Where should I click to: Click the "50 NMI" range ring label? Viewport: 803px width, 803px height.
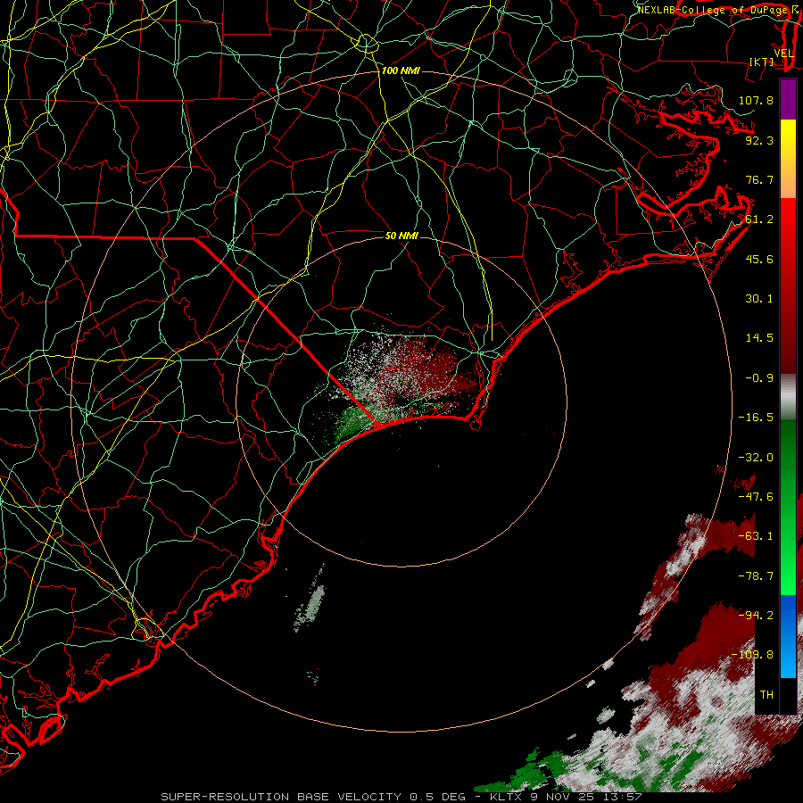point(401,236)
